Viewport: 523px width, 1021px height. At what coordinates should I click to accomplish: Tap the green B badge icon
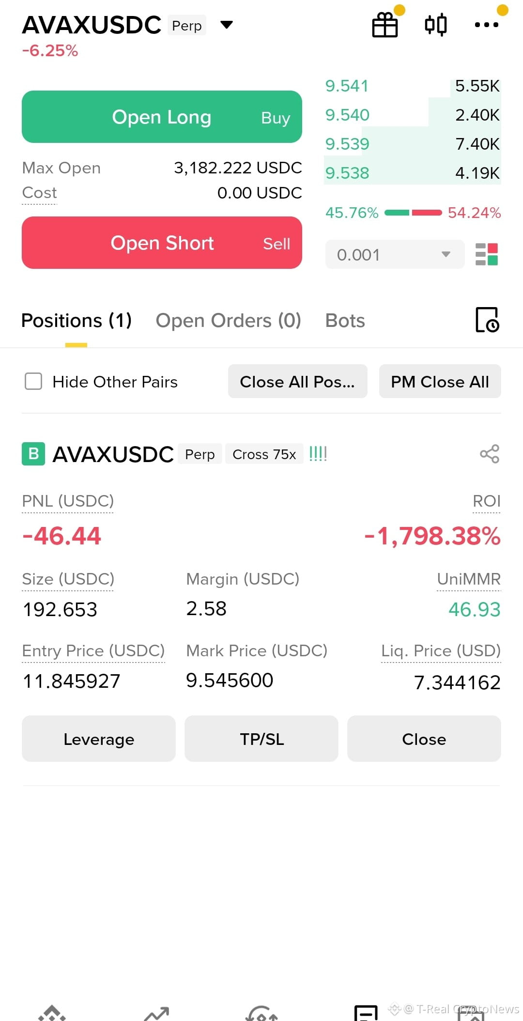pos(33,454)
